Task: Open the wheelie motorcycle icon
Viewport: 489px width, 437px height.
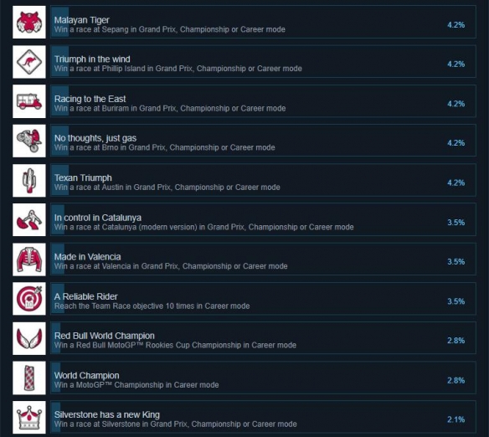Action: pyautogui.click(x=29, y=141)
